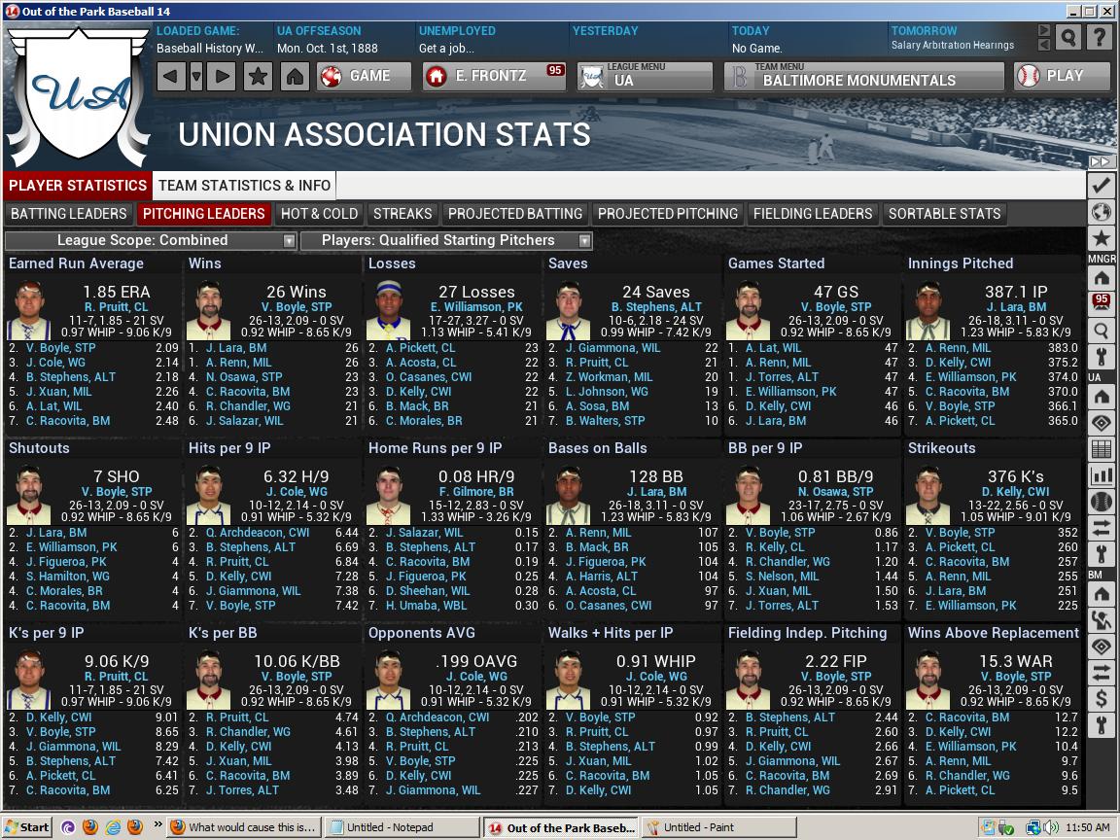
Task: Switch to the TEAM STATISTICS & INFO tab
Action: tap(243, 185)
